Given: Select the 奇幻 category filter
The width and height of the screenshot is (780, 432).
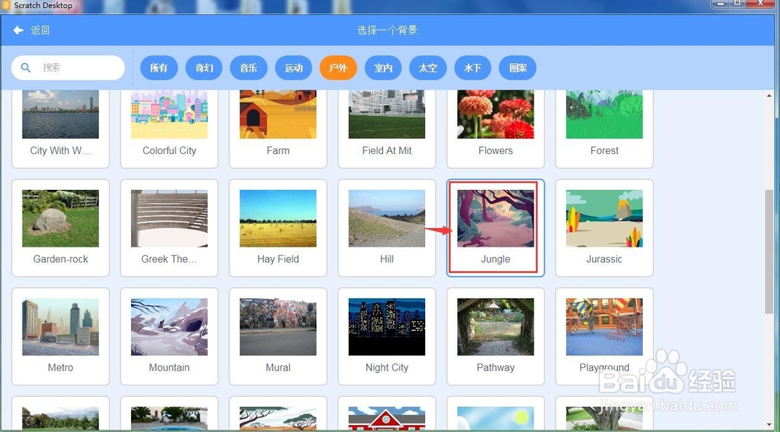Looking at the screenshot, I should 204,68.
